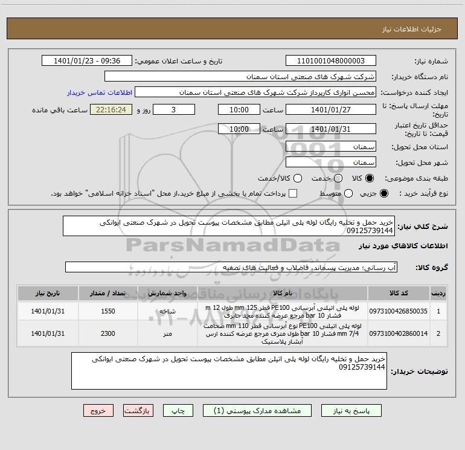Image resolution: width=465 pixels, height=450 pixels.
Task: Click unit cell متر
Action: click(x=167, y=333)
